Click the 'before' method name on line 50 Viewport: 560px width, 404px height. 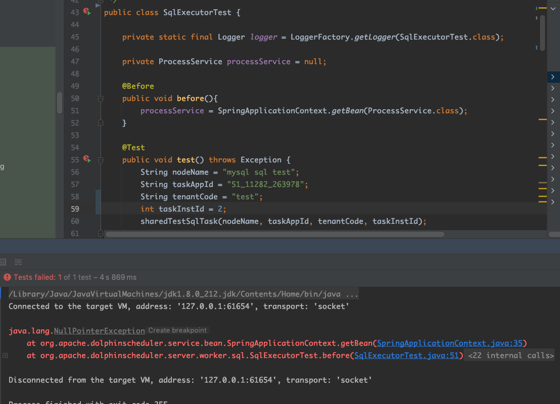pos(190,98)
